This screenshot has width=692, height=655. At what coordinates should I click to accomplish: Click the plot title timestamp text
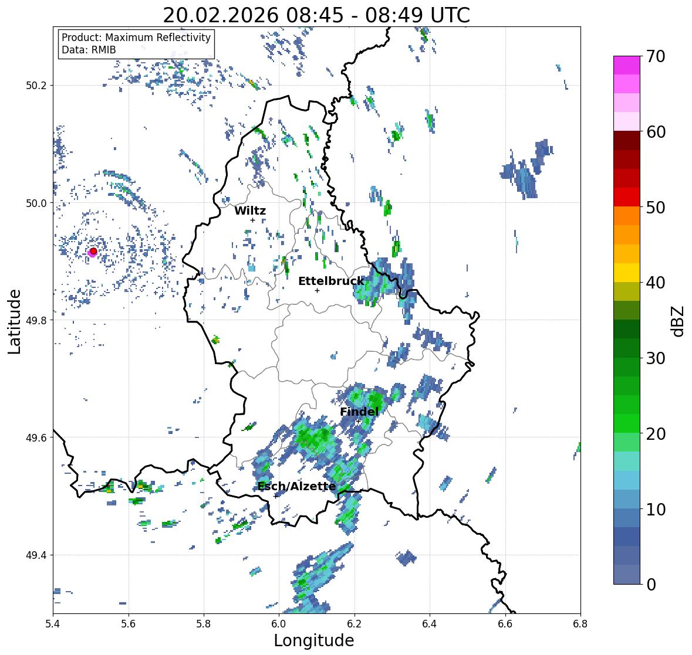(x=316, y=15)
